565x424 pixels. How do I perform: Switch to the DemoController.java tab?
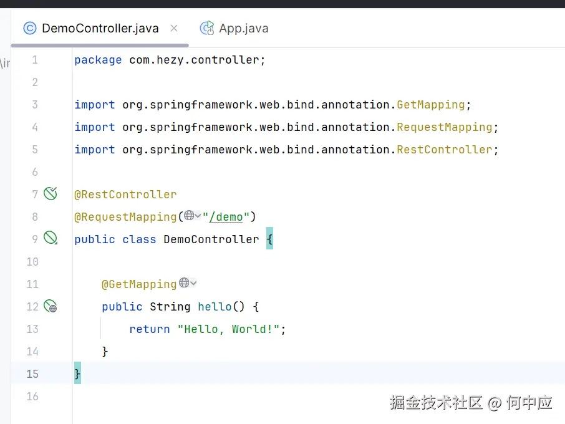[100, 28]
